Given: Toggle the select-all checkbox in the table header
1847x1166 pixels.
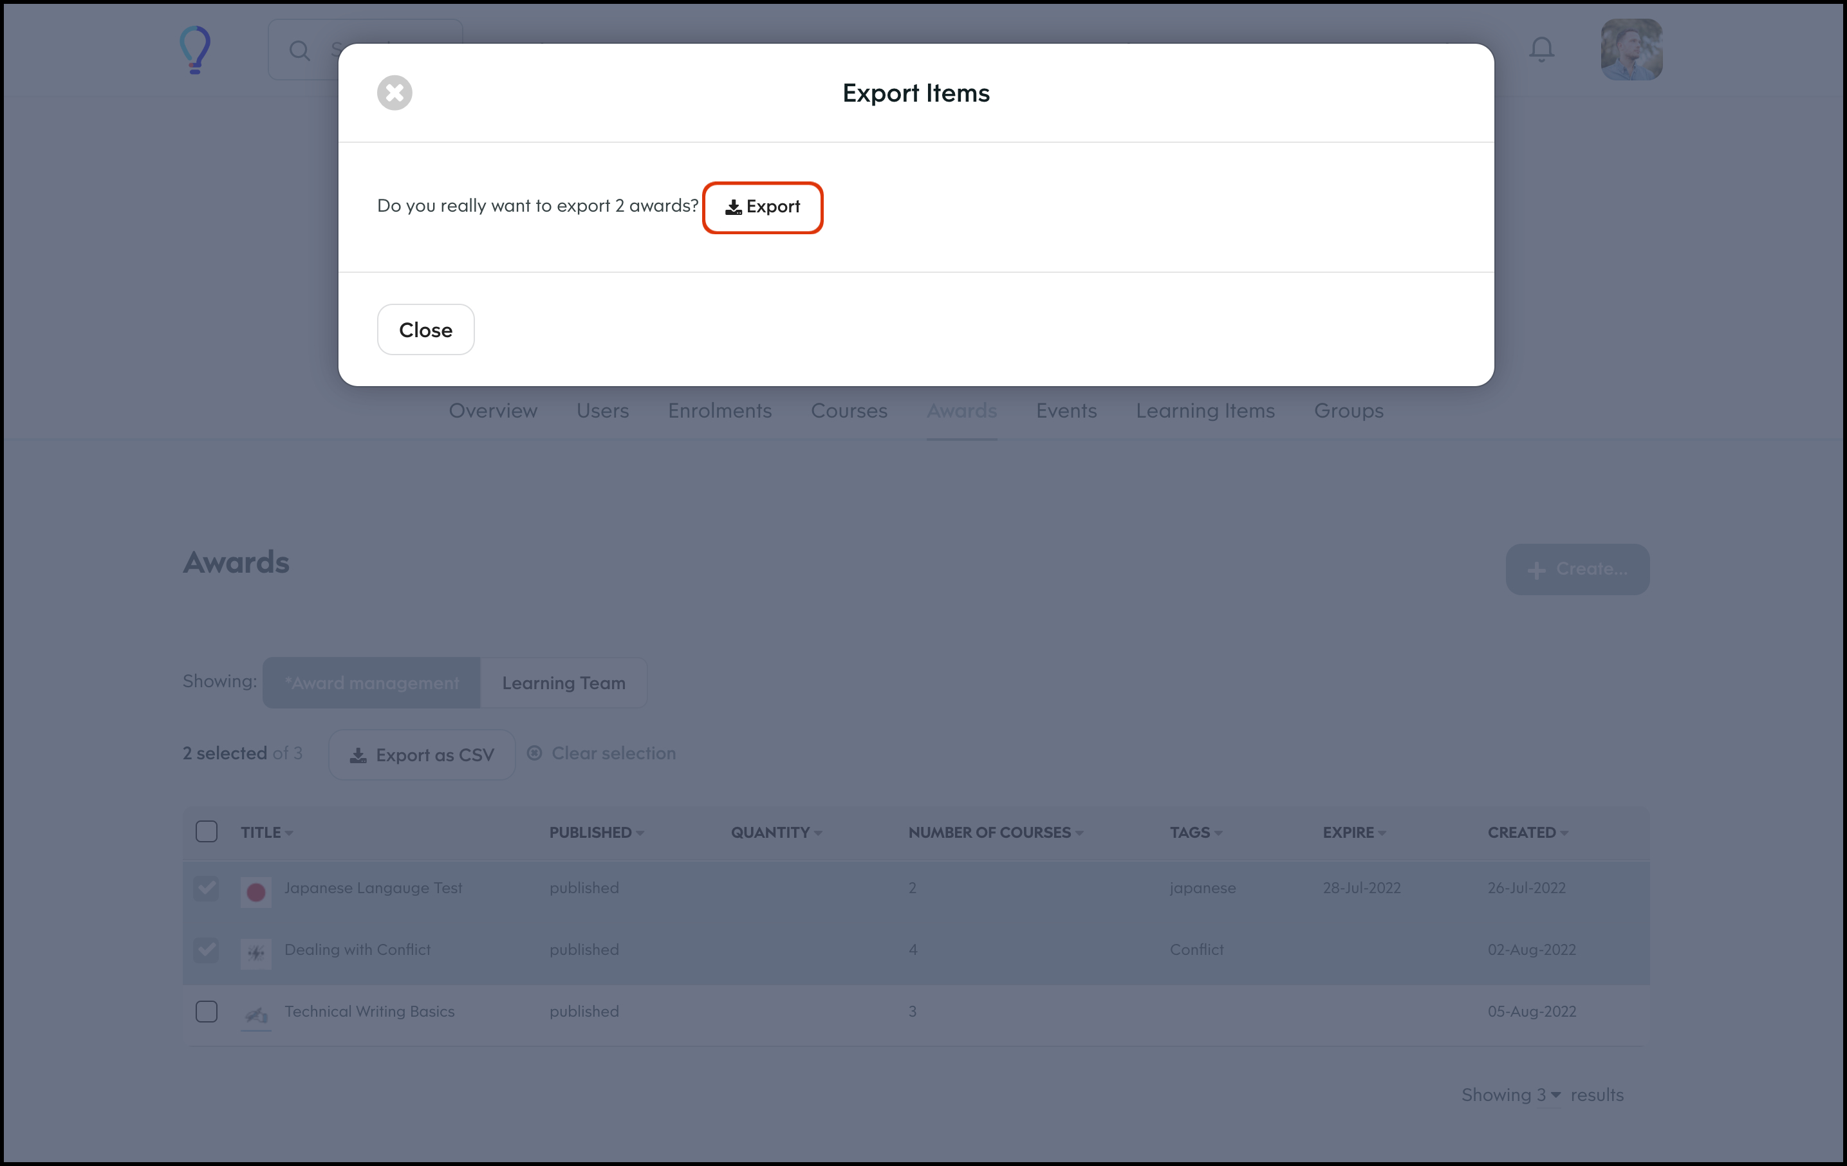Looking at the screenshot, I should click(207, 831).
